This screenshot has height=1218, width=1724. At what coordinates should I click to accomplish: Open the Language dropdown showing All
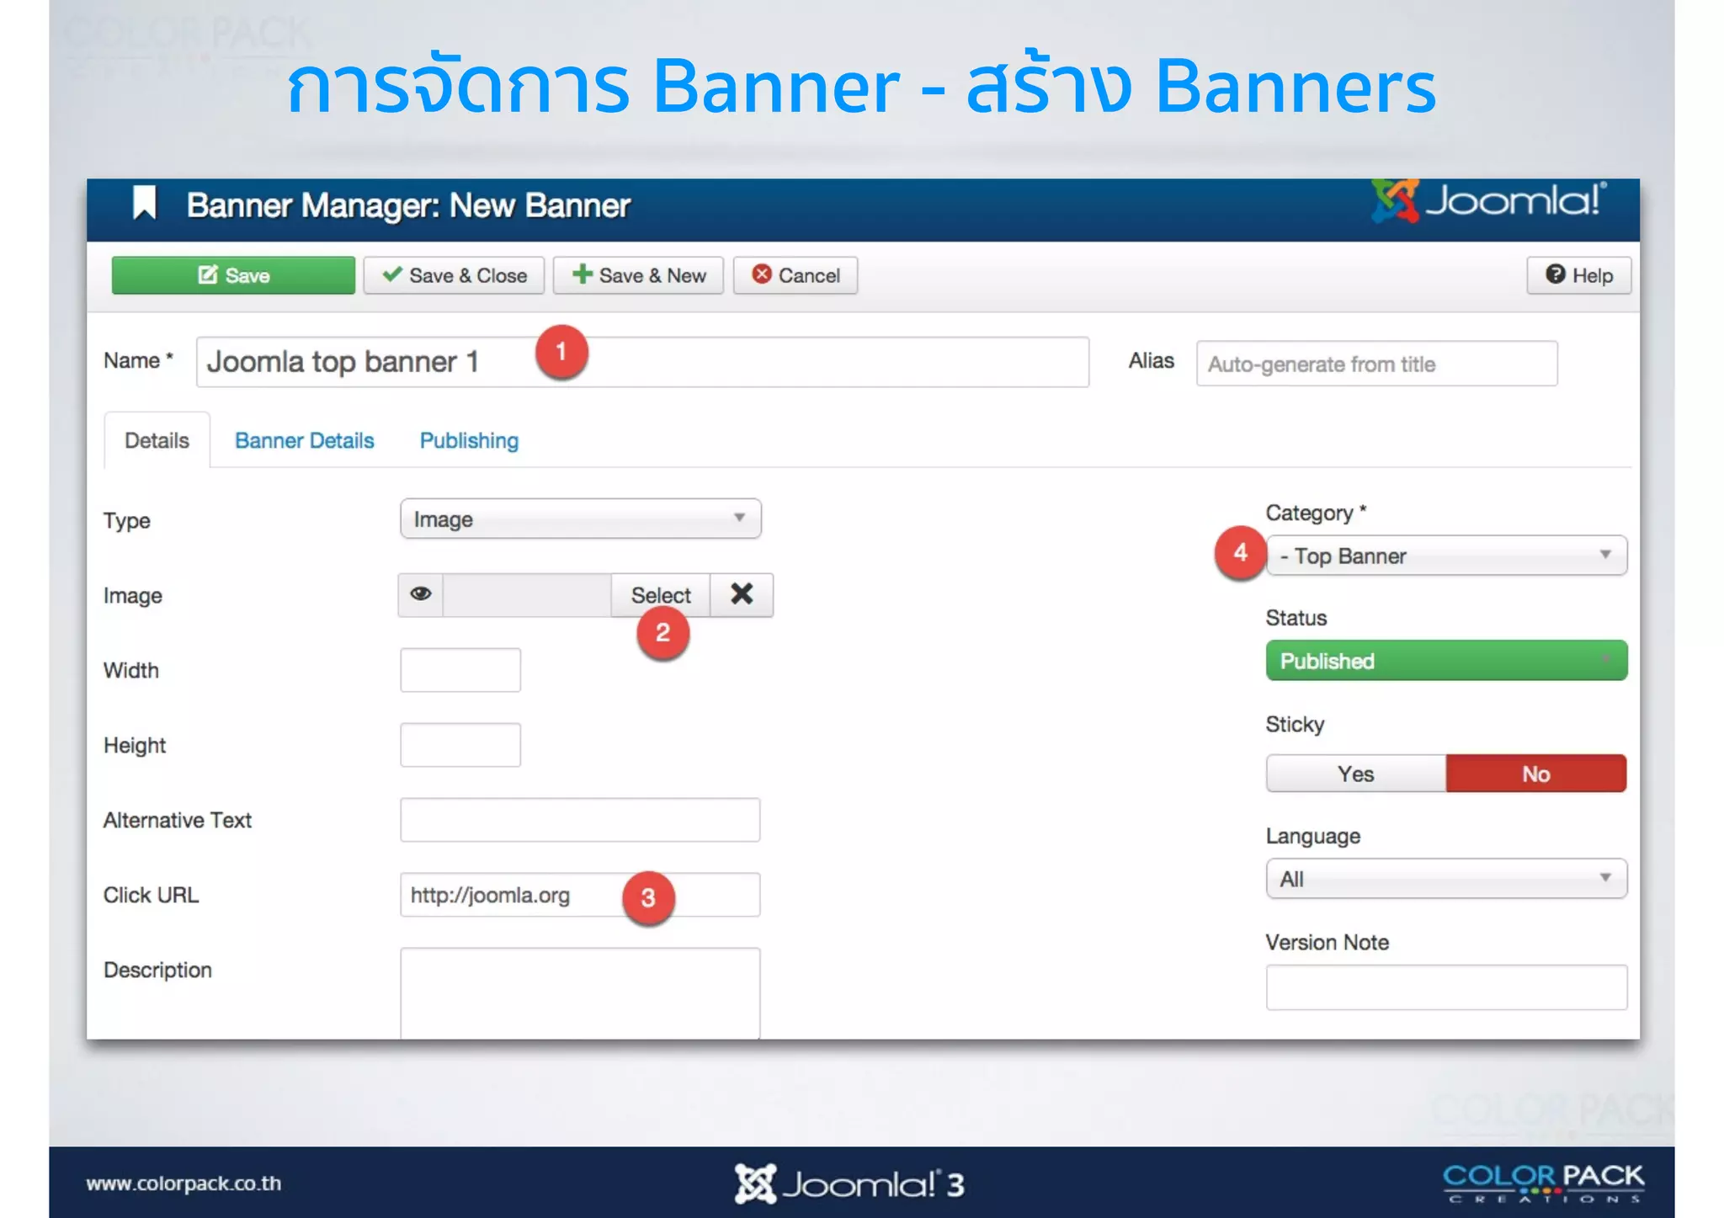[x=1446, y=879]
